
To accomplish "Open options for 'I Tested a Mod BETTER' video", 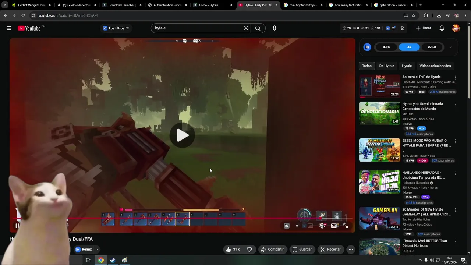I will pyautogui.click(x=456, y=241).
